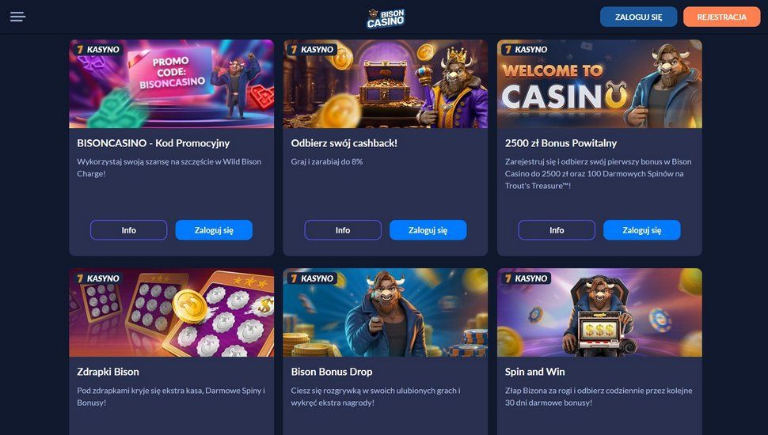Click Zaloguj się under Kod Promocyjny card
This screenshot has width=768, height=435.
(214, 230)
